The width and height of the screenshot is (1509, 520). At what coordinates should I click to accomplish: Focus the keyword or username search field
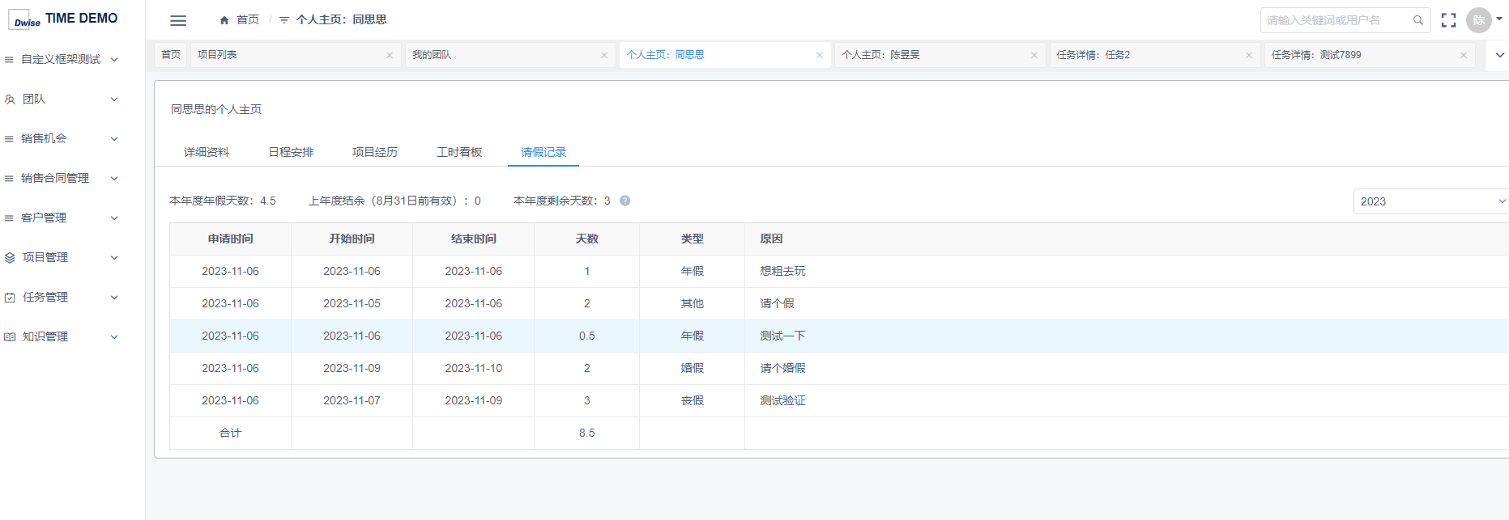[1336, 20]
